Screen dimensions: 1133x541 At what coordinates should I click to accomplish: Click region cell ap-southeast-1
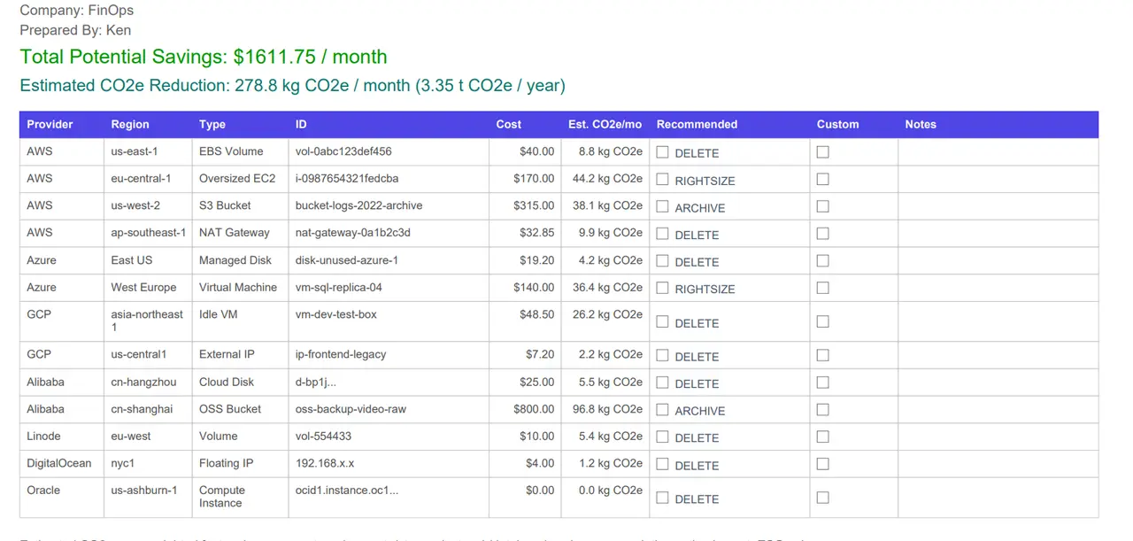pyautogui.click(x=149, y=232)
